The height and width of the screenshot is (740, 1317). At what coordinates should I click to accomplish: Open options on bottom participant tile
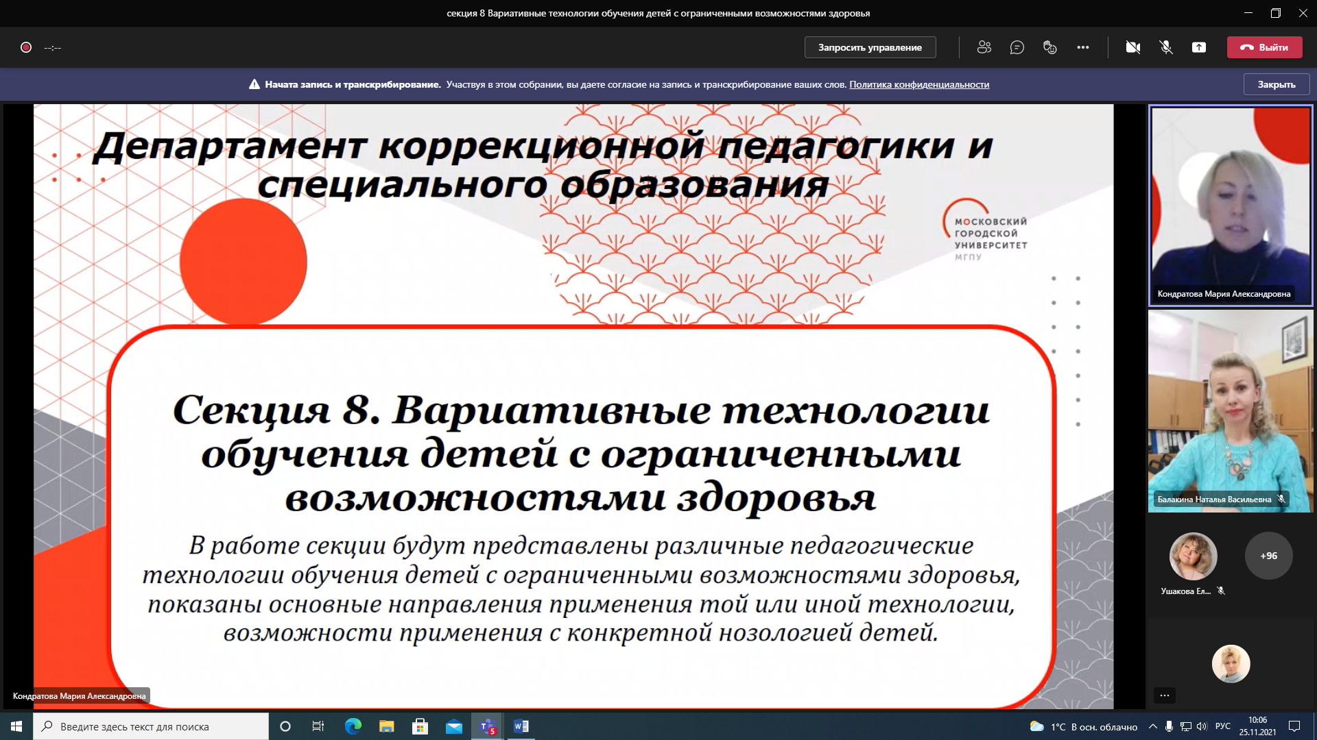coord(1165,695)
